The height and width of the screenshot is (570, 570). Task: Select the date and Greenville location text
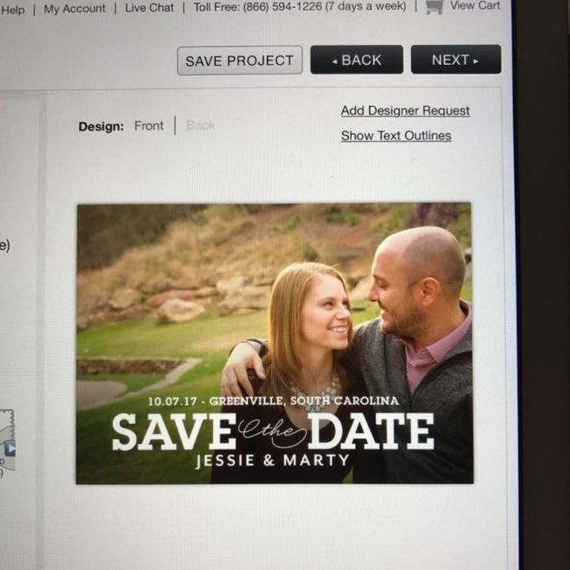tap(274, 401)
